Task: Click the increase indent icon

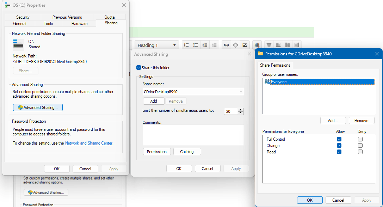Action: pos(205,45)
